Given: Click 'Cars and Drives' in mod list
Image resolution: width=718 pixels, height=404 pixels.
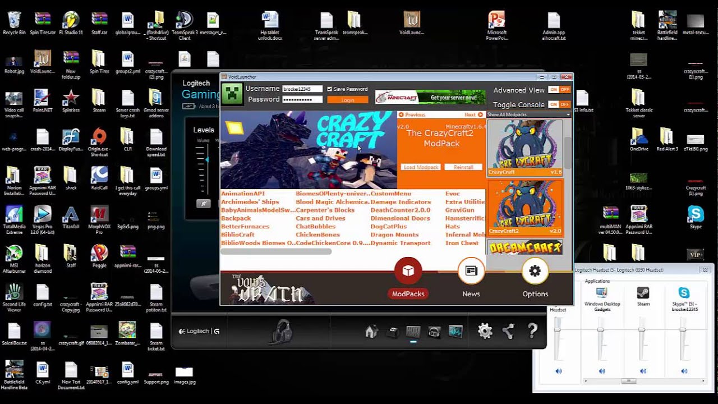Looking at the screenshot, I should click(x=321, y=218).
